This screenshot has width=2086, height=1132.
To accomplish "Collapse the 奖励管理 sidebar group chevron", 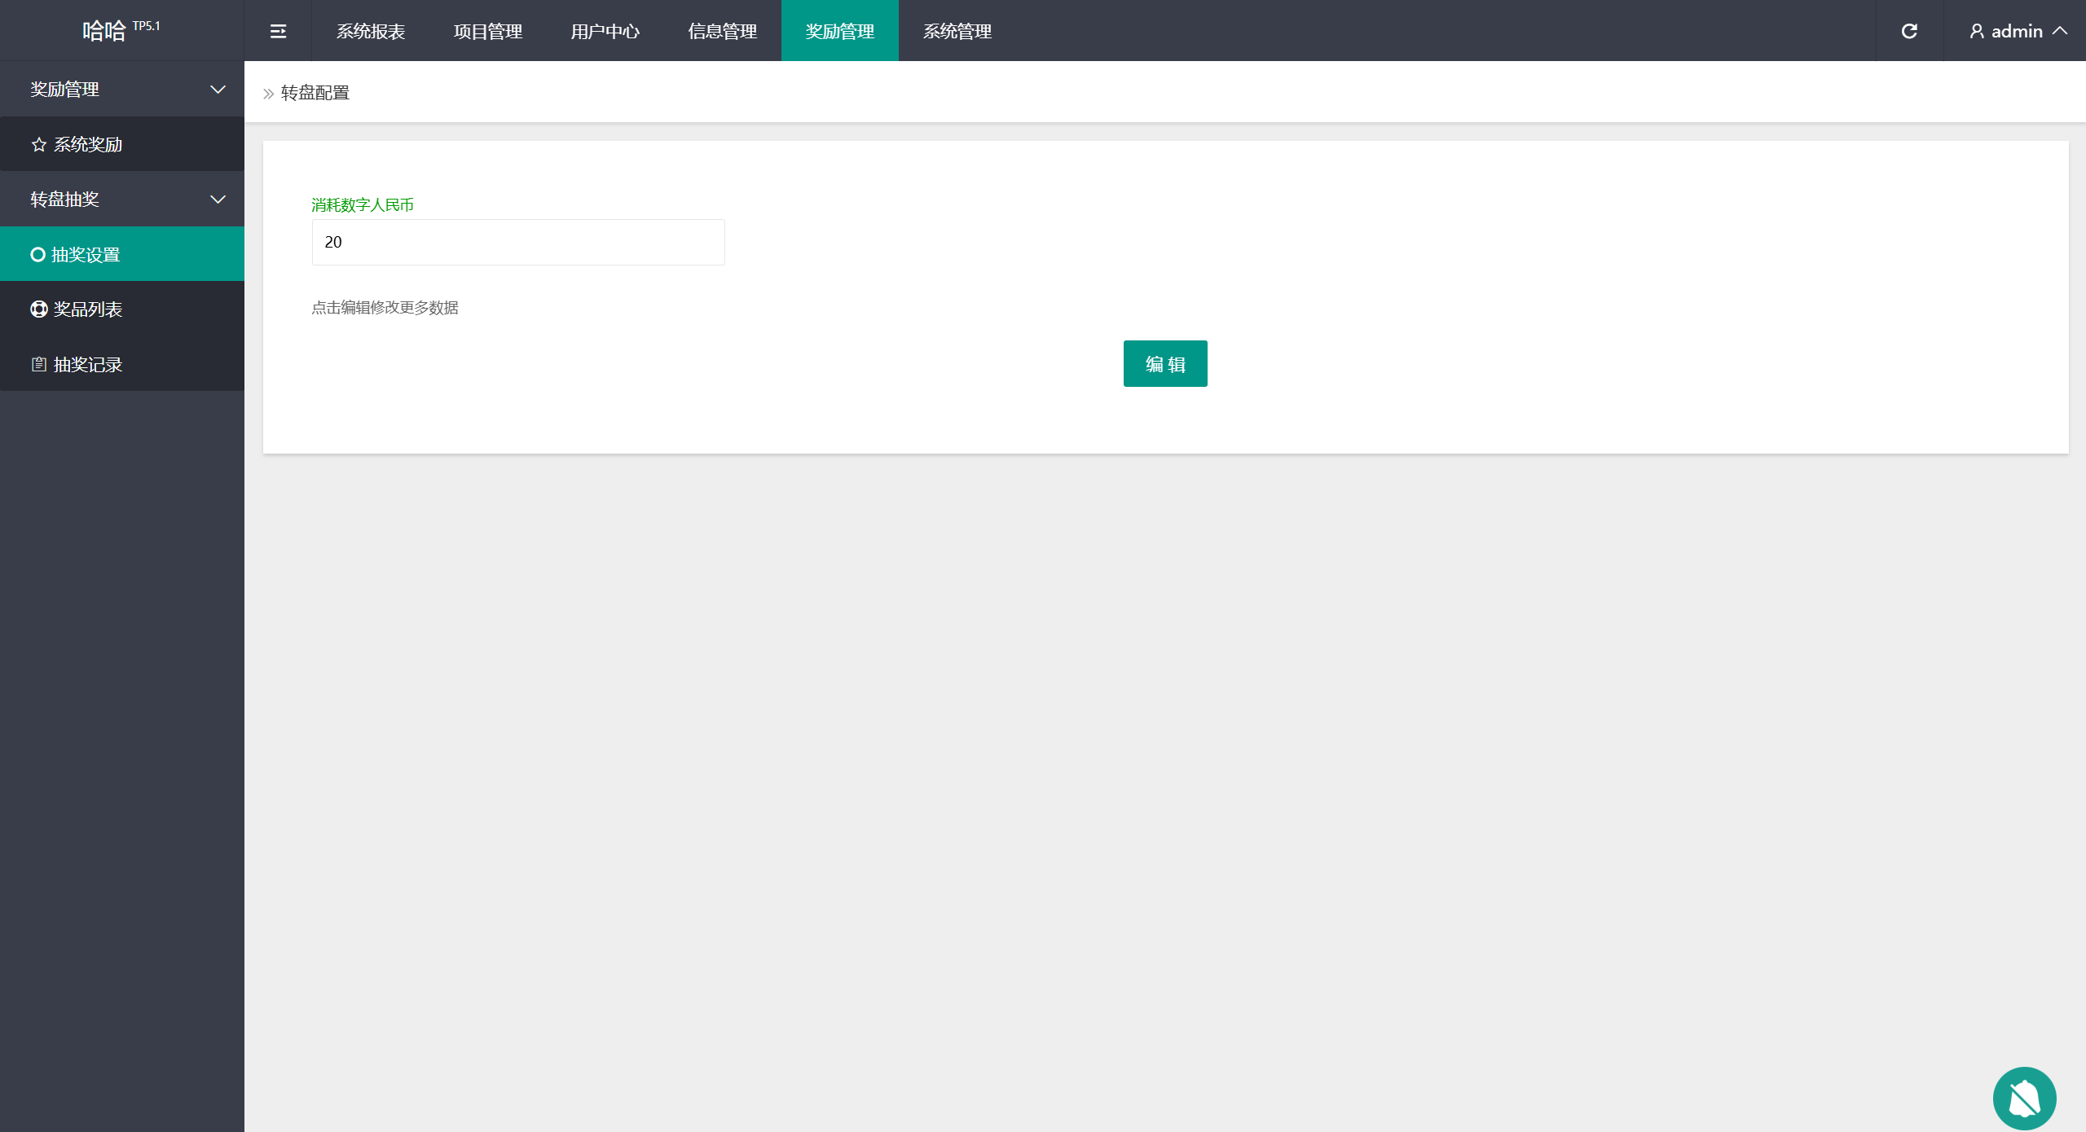I will point(218,90).
